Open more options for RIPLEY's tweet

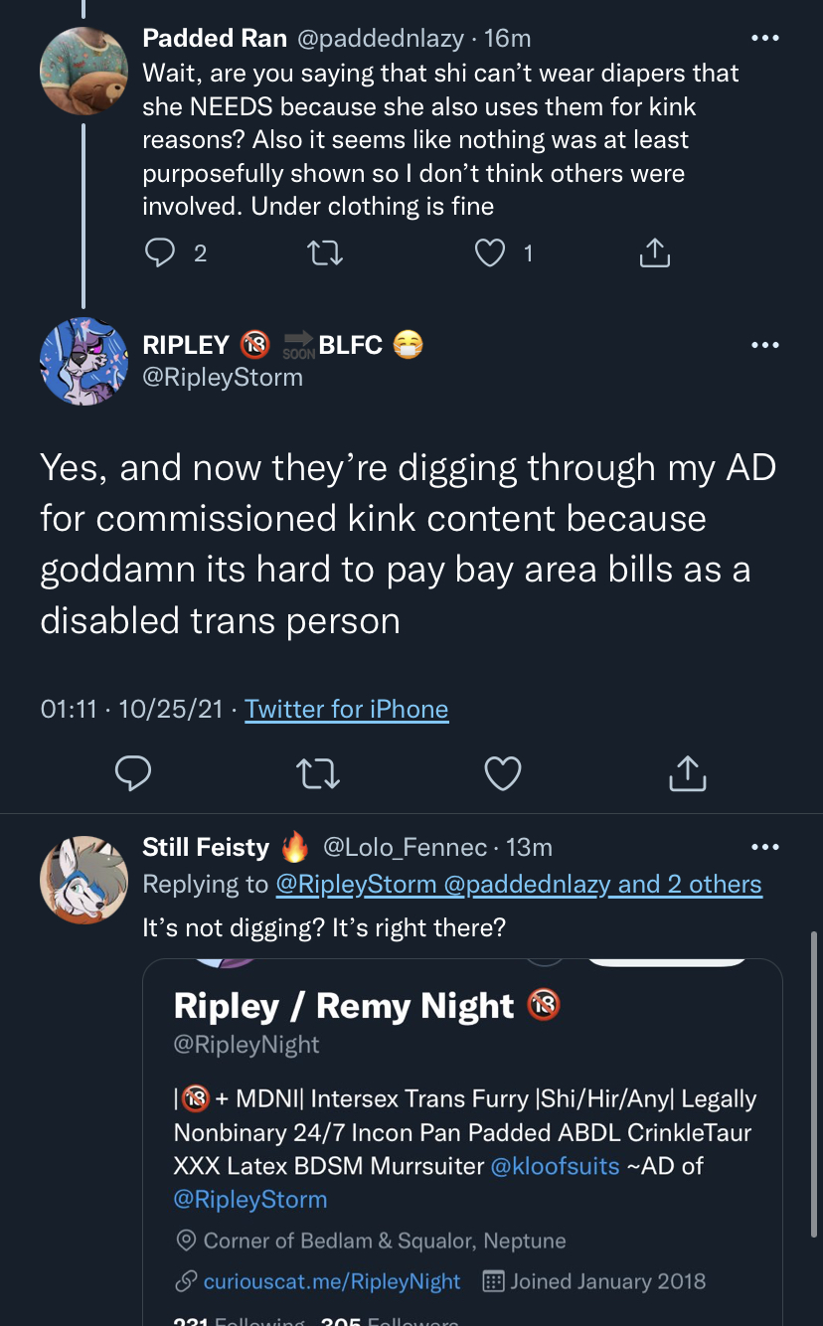(x=765, y=345)
